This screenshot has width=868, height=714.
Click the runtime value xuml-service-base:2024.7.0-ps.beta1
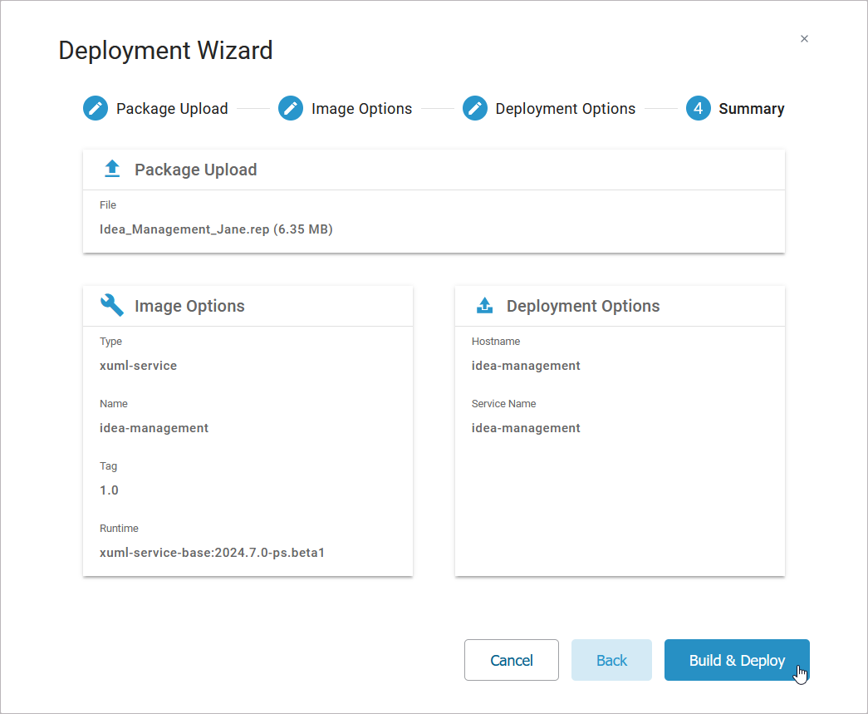tap(213, 552)
